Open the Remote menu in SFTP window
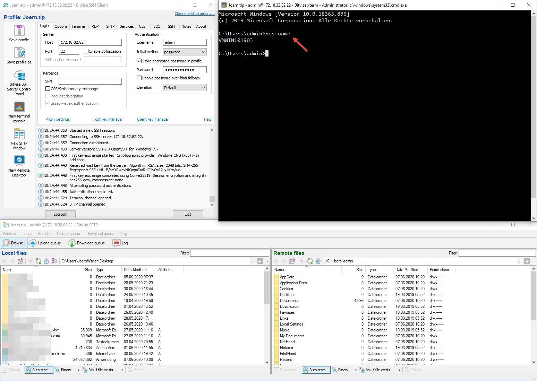This screenshot has width=537, height=381. [44, 234]
